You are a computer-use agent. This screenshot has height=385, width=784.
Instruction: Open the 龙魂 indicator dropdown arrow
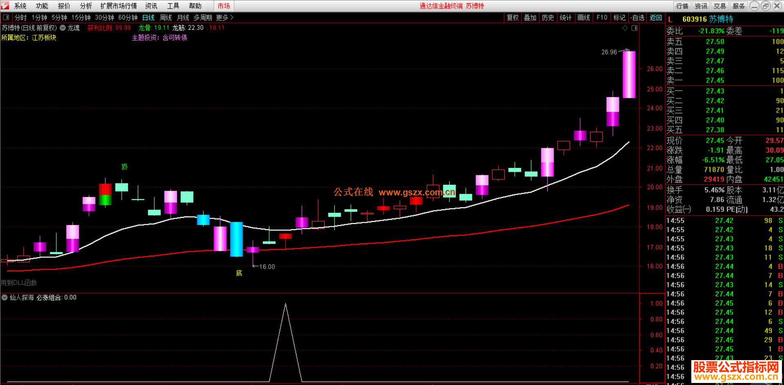click(x=62, y=28)
